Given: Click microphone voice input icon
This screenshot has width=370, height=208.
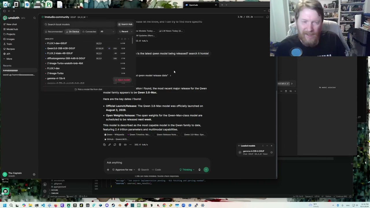Looking at the screenshot, I should (199, 170).
